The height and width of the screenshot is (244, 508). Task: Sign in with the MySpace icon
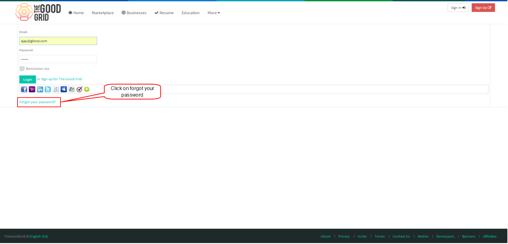(64, 89)
